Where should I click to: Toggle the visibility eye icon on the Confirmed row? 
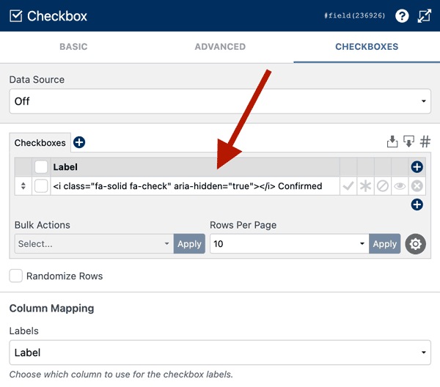tap(400, 186)
